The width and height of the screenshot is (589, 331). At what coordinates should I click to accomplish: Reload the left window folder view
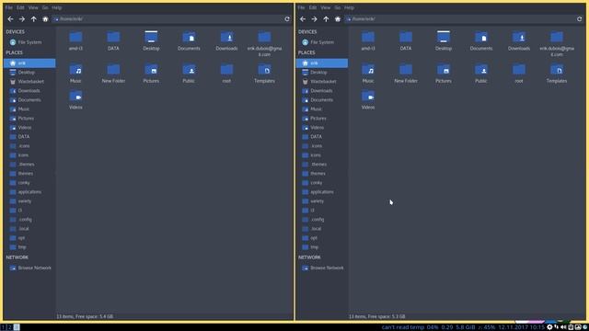(x=287, y=18)
